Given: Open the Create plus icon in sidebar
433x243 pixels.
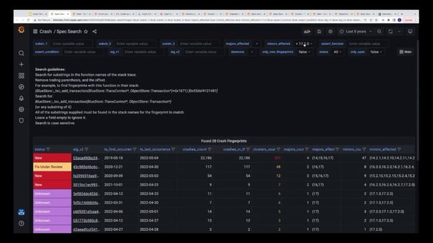Looking at the screenshot, I should (21, 65).
